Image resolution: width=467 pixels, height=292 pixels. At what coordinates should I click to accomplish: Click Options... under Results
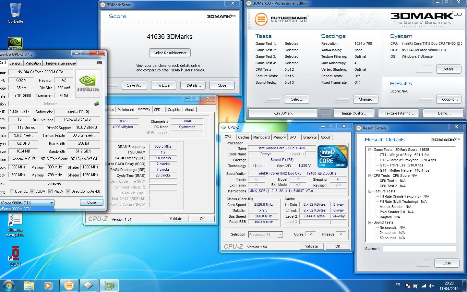coord(449,99)
